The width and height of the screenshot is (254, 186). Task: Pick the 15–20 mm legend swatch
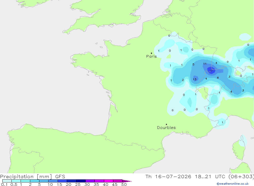click(62, 181)
